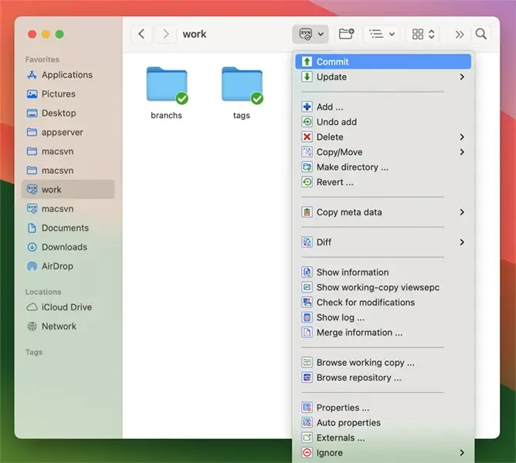Screen dimensions: 516x463
Task: Click the New Folder toolbar icon
Action: click(346, 34)
